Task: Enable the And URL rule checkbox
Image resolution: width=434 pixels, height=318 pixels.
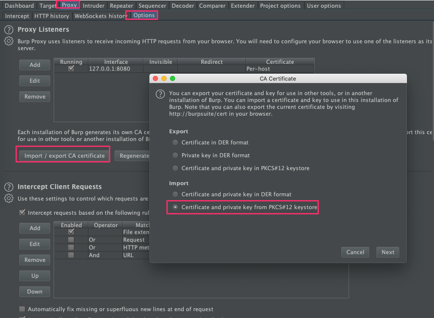Action: (71, 255)
